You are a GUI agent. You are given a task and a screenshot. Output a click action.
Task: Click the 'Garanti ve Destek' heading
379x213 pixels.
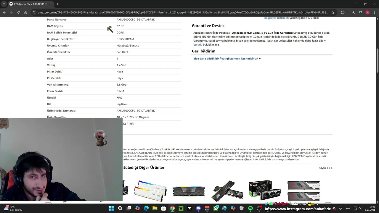pyautogui.click(x=208, y=26)
